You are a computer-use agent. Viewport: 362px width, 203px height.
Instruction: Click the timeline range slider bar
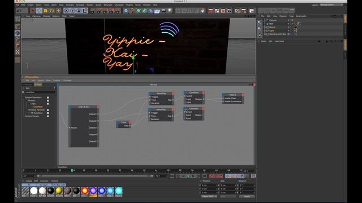pos(94,176)
